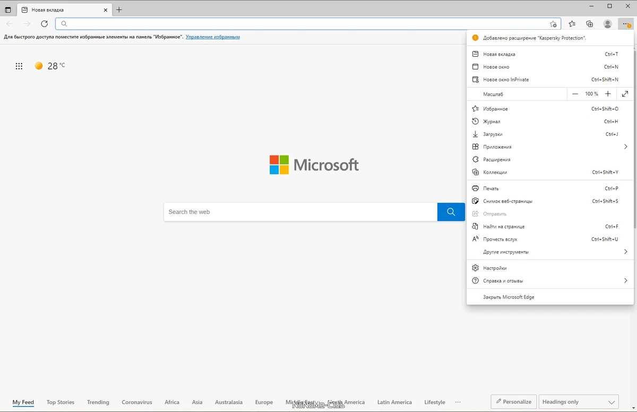The width and height of the screenshot is (637, 412).
Task: Open 'Новое окно InPrivate' from menu
Action: pos(550,80)
